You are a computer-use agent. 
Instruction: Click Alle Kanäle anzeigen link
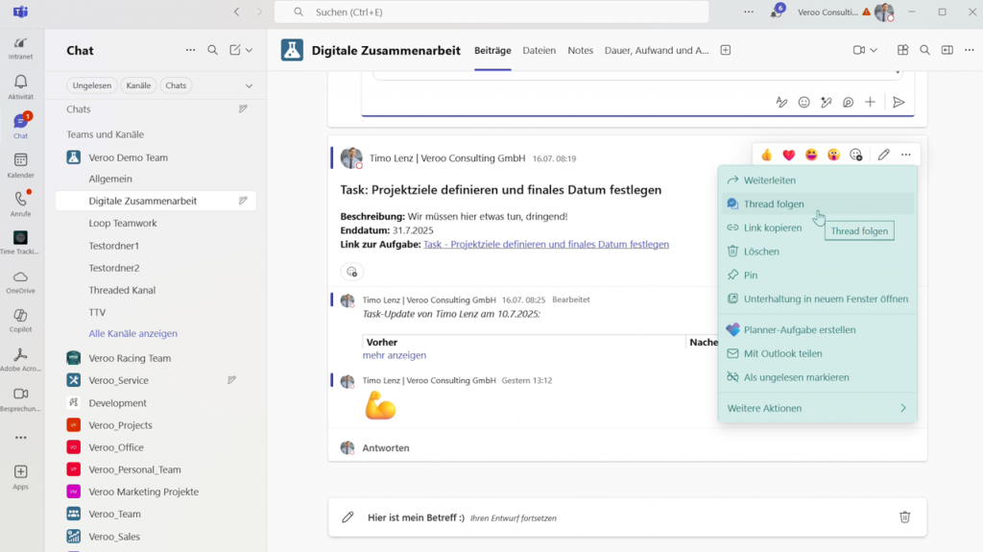(x=132, y=334)
